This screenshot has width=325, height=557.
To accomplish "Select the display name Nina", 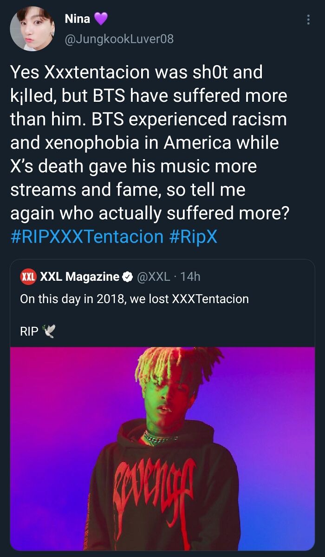I will [78, 19].
